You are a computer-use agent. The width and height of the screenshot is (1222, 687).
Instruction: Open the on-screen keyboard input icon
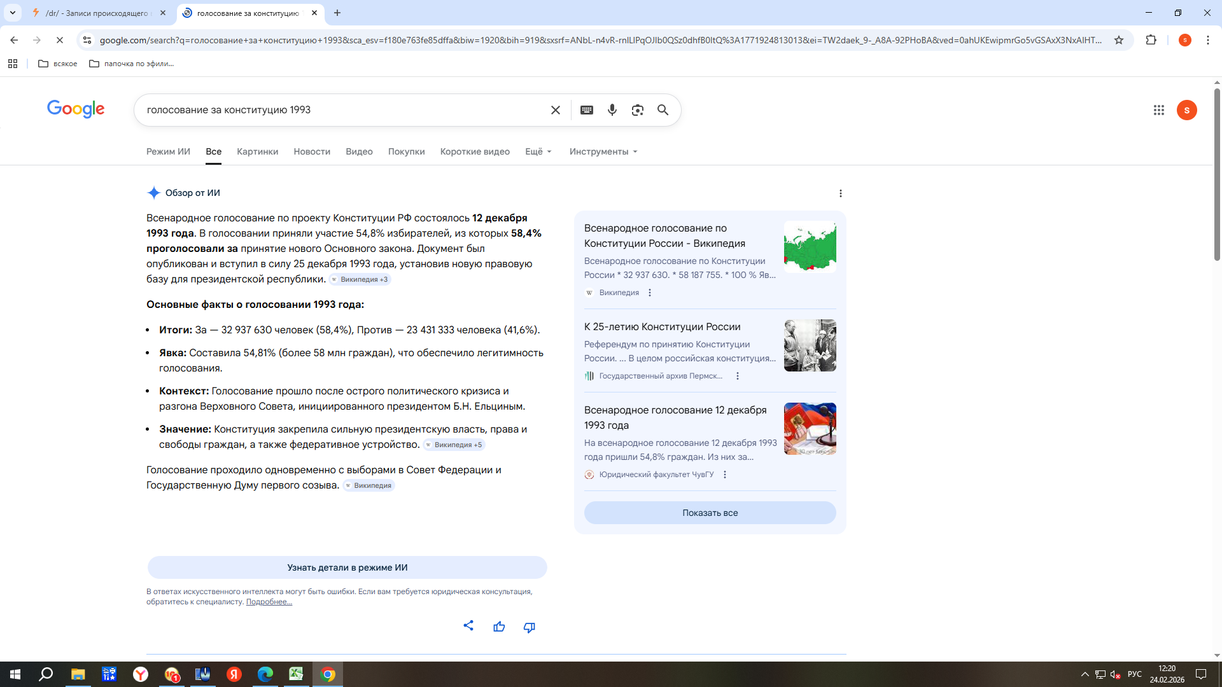587,110
